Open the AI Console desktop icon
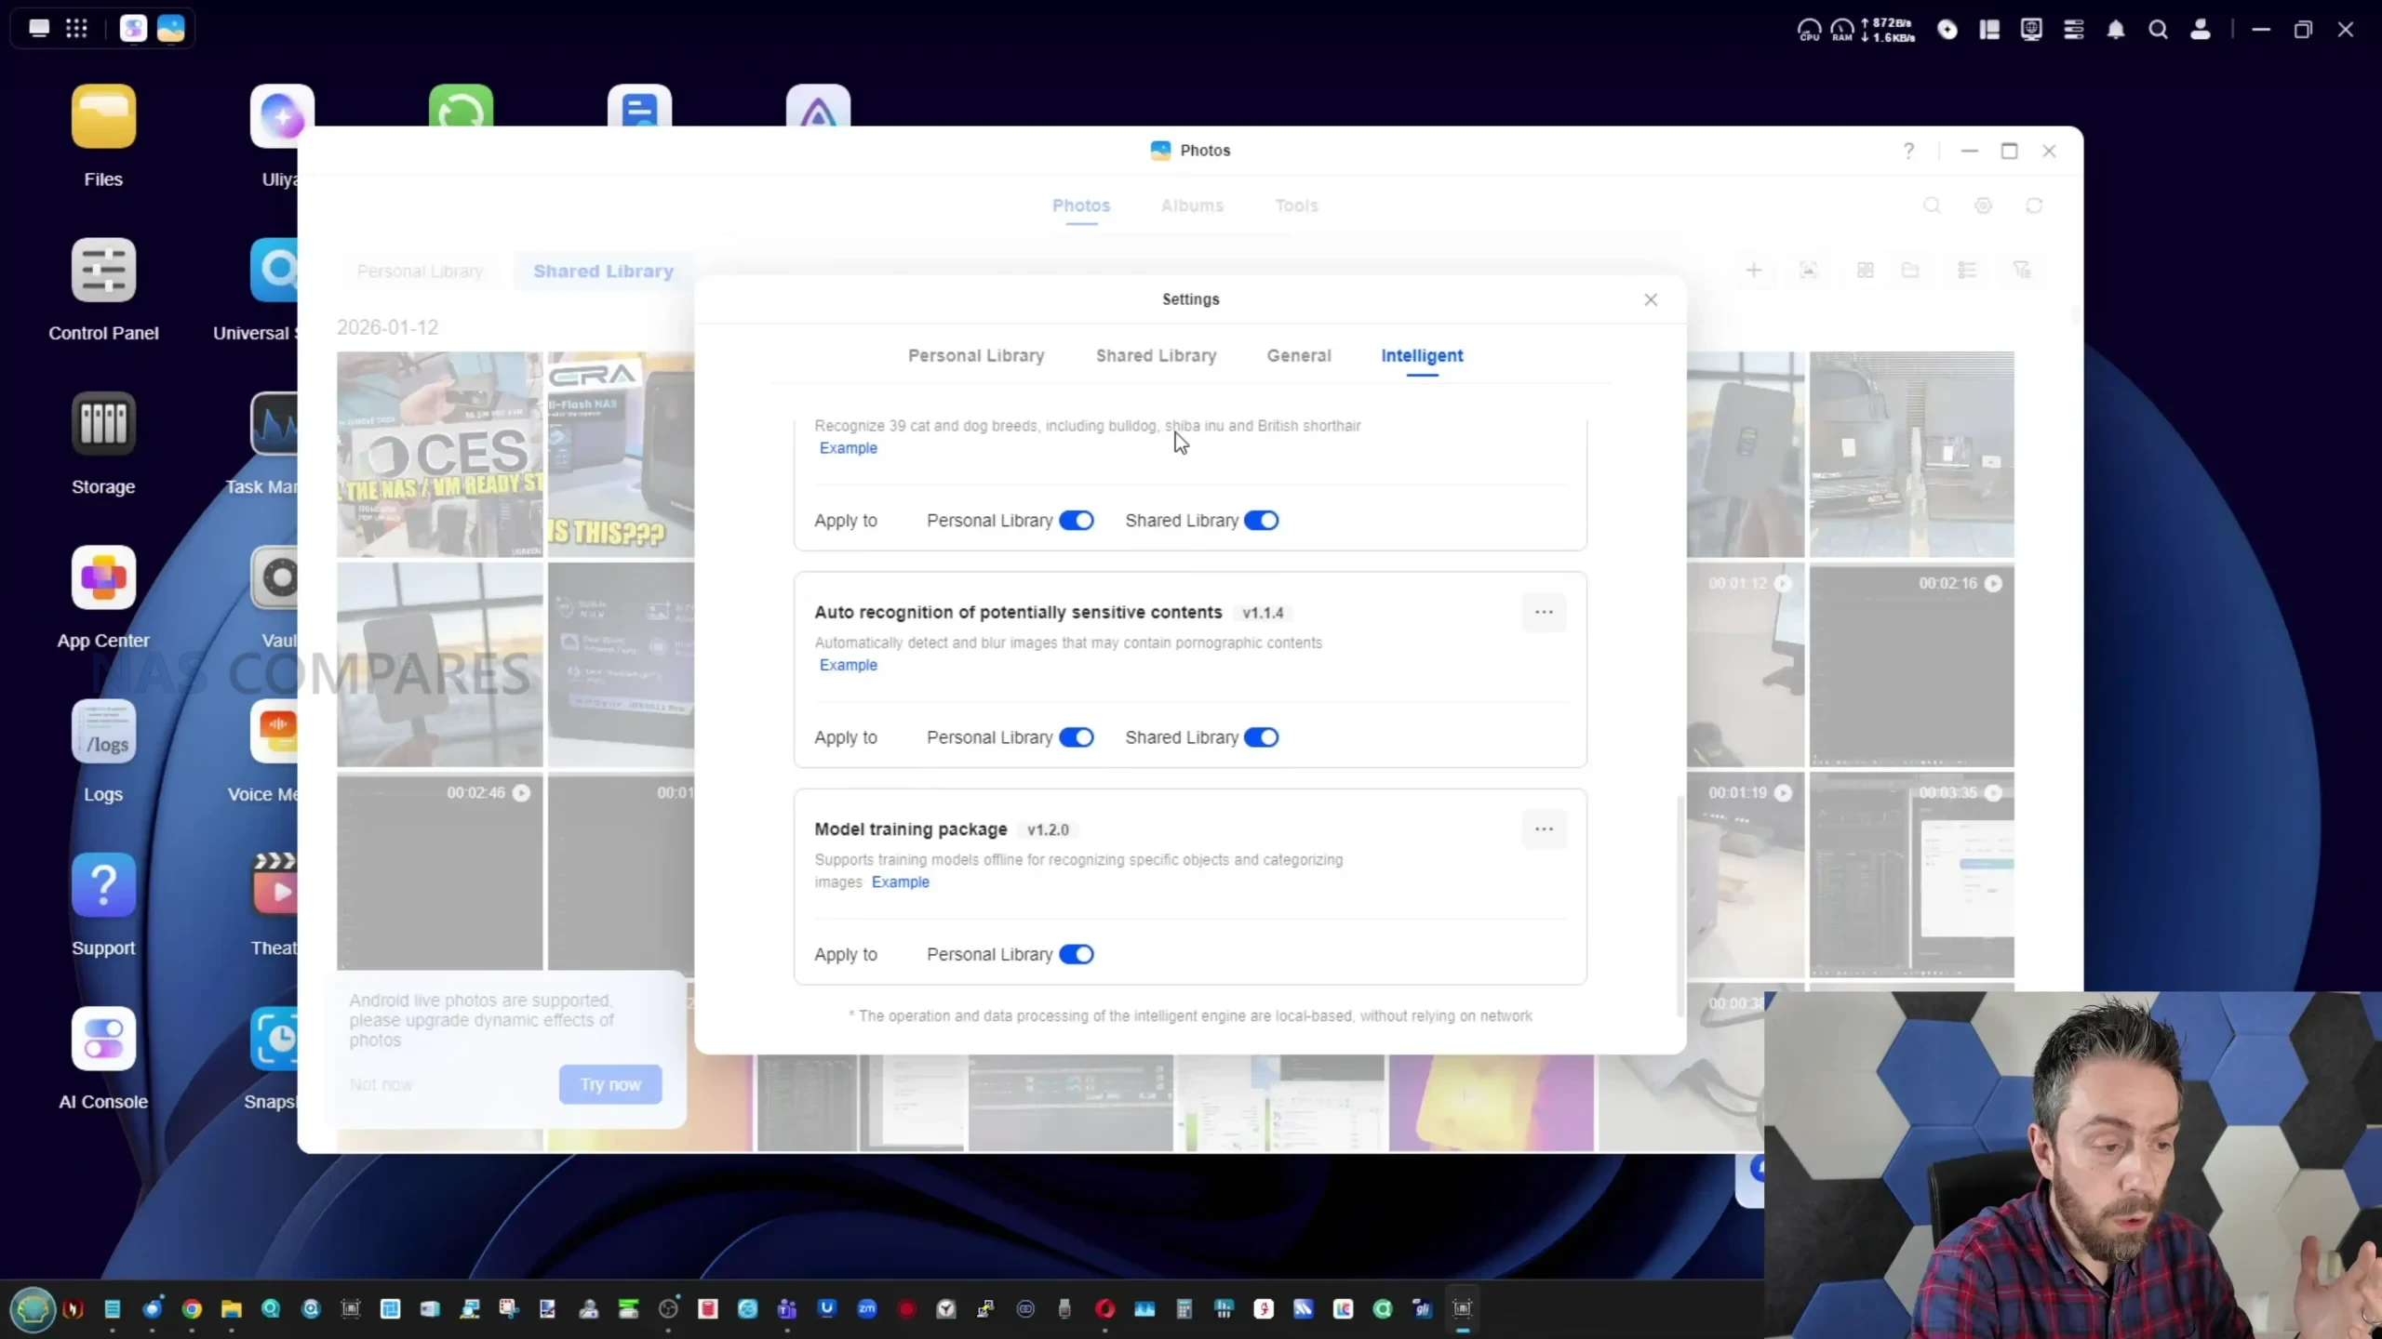This screenshot has width=2382, height=1339. click(x=103, y=1039)
